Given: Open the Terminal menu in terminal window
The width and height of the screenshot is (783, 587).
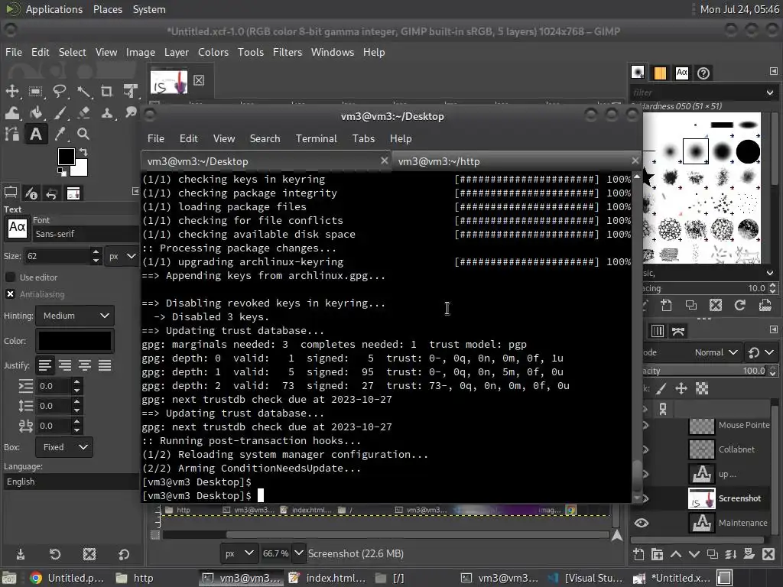Looking at the screenshot, I should tap(316, 138).
